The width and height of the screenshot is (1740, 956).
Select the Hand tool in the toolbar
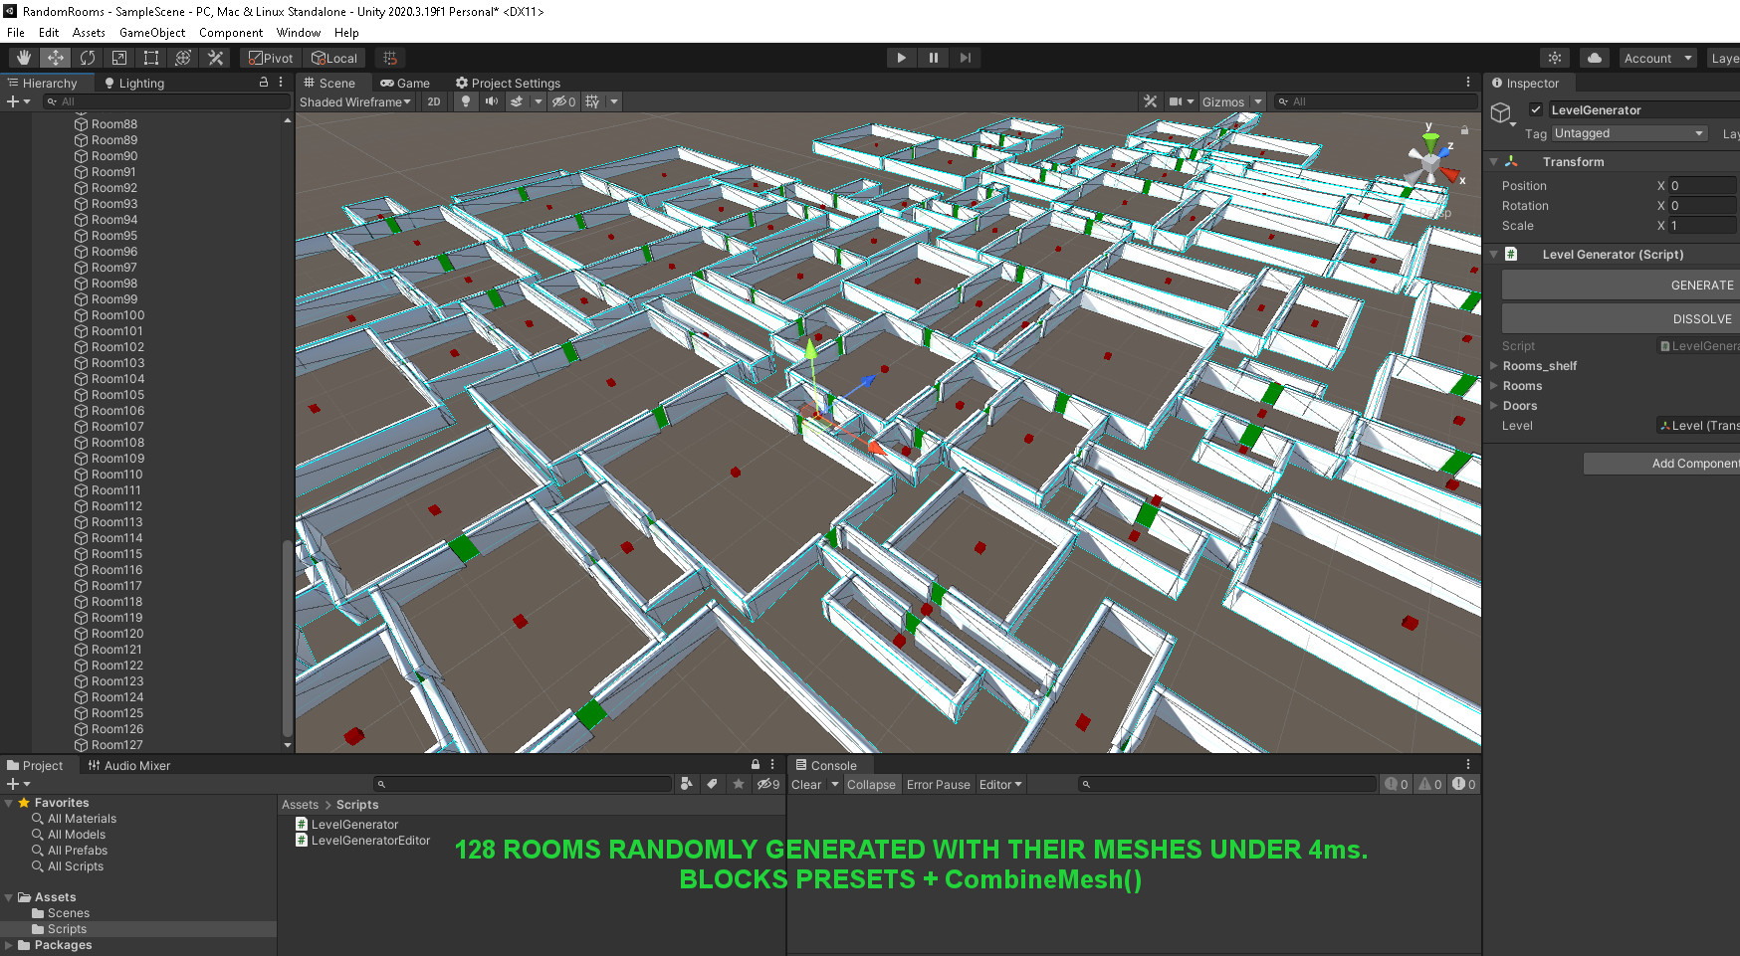tap(22, 57)
